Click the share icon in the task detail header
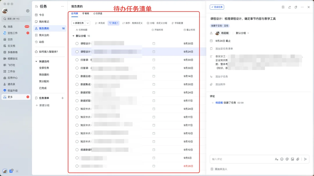The width and height of the screenshot is (314, 176). (289, 7)
